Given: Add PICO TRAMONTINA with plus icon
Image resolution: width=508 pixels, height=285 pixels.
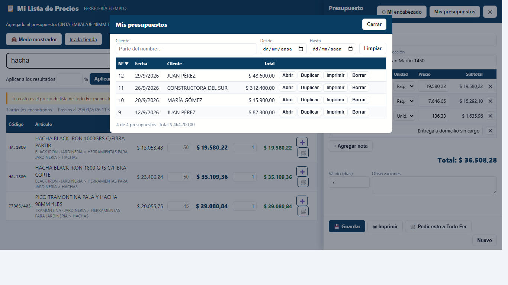Looking at the screenshot, I should coord(302,201).
